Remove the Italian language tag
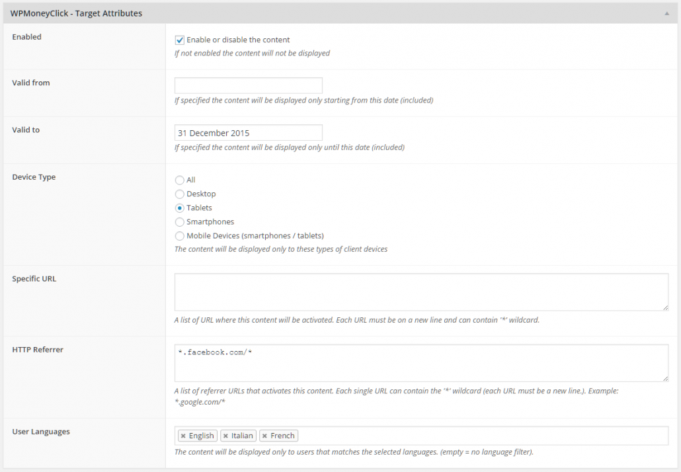The width and height of the screenshot is (681, 472). click(x=225, y=436)
